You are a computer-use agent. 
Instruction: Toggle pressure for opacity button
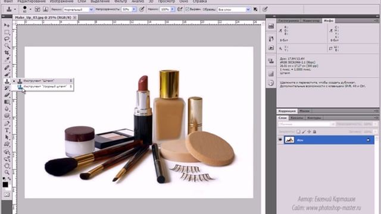pyautogui.click(x=142, y=10)
